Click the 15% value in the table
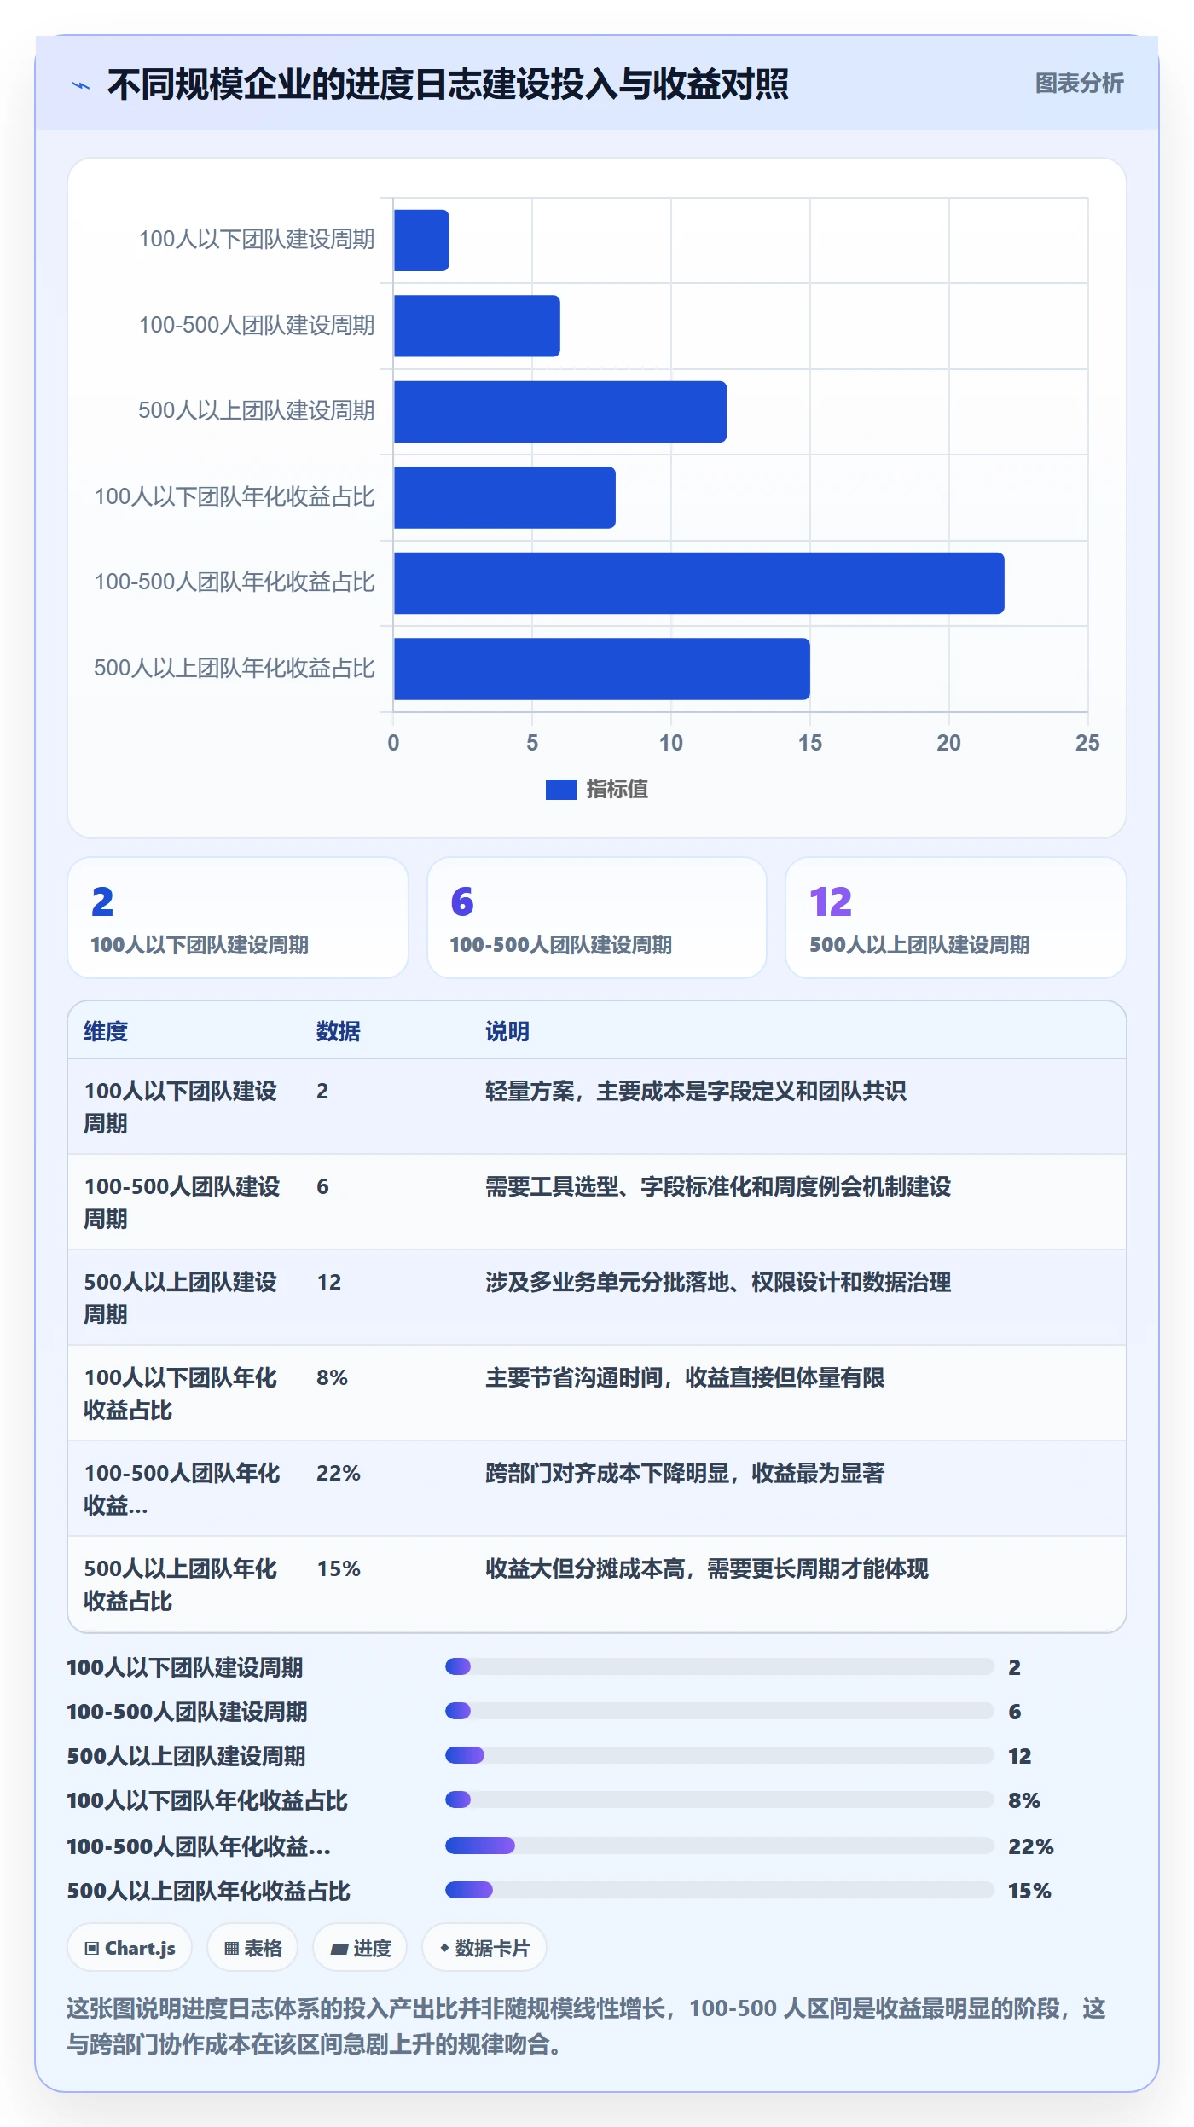1194x2127 pixels. point(339,1568)
